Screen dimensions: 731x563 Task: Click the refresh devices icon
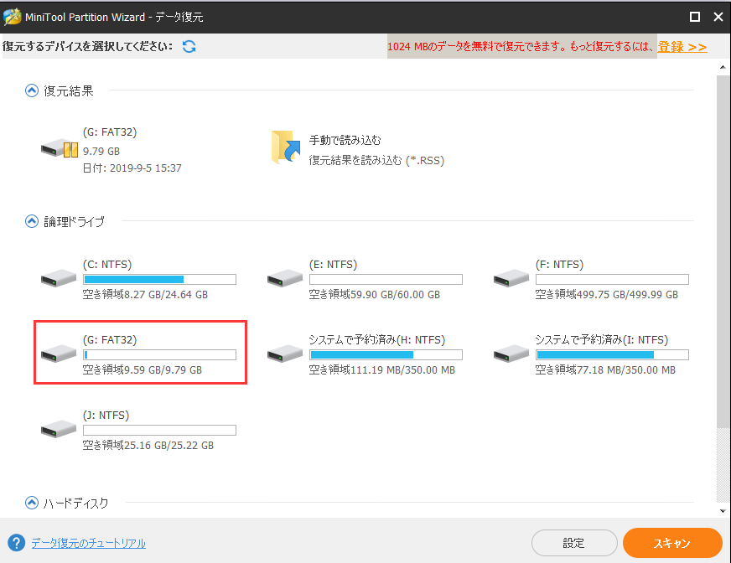[189, 46]
